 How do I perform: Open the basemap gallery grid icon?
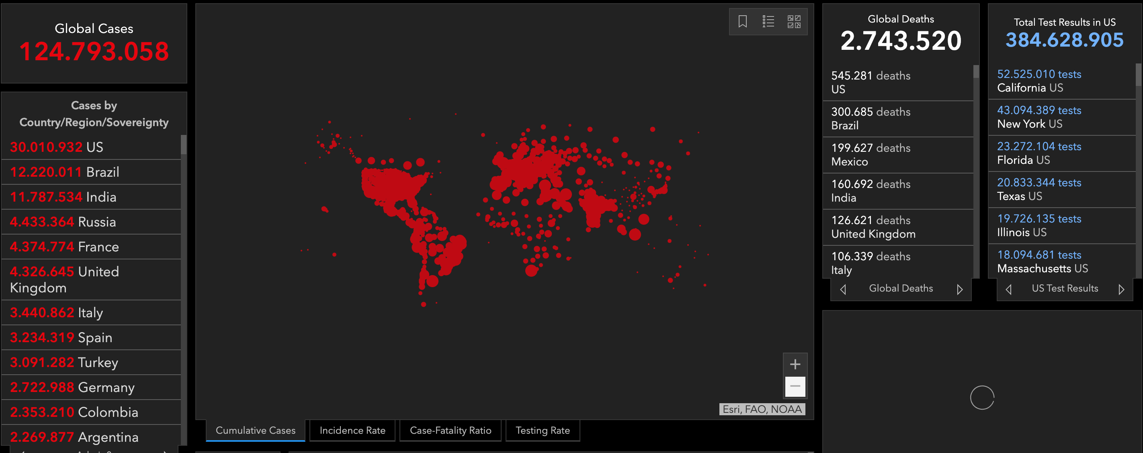click(794, 21)
